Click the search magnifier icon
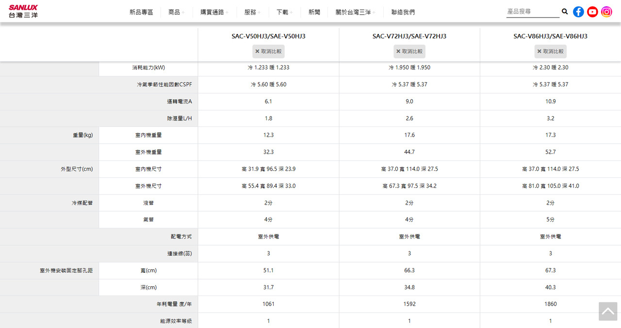 565,12
